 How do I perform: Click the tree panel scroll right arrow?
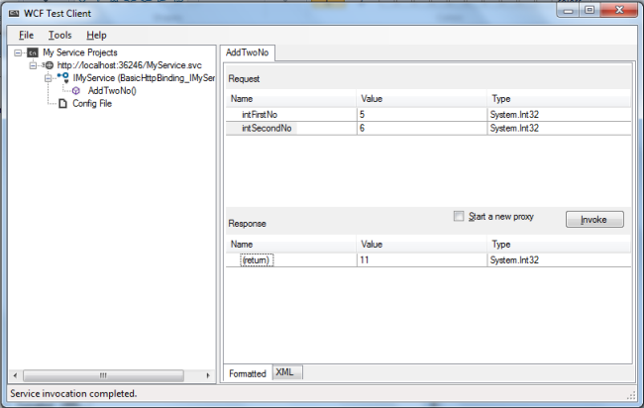click(x=208, y=375)
